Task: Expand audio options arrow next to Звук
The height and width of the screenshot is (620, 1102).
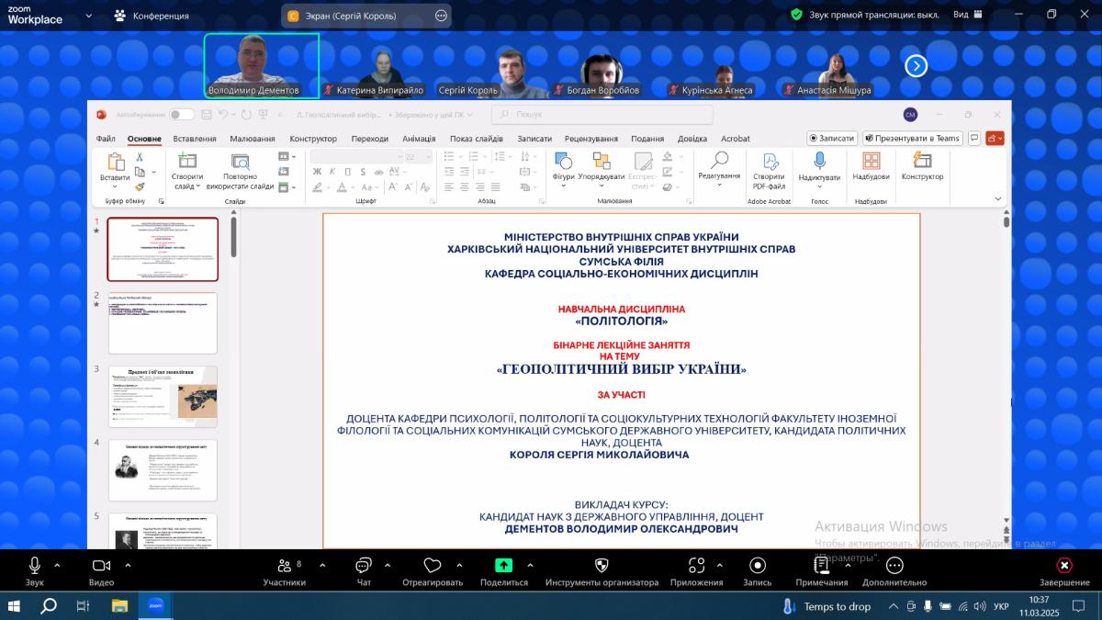Action: tap(57, 565)
